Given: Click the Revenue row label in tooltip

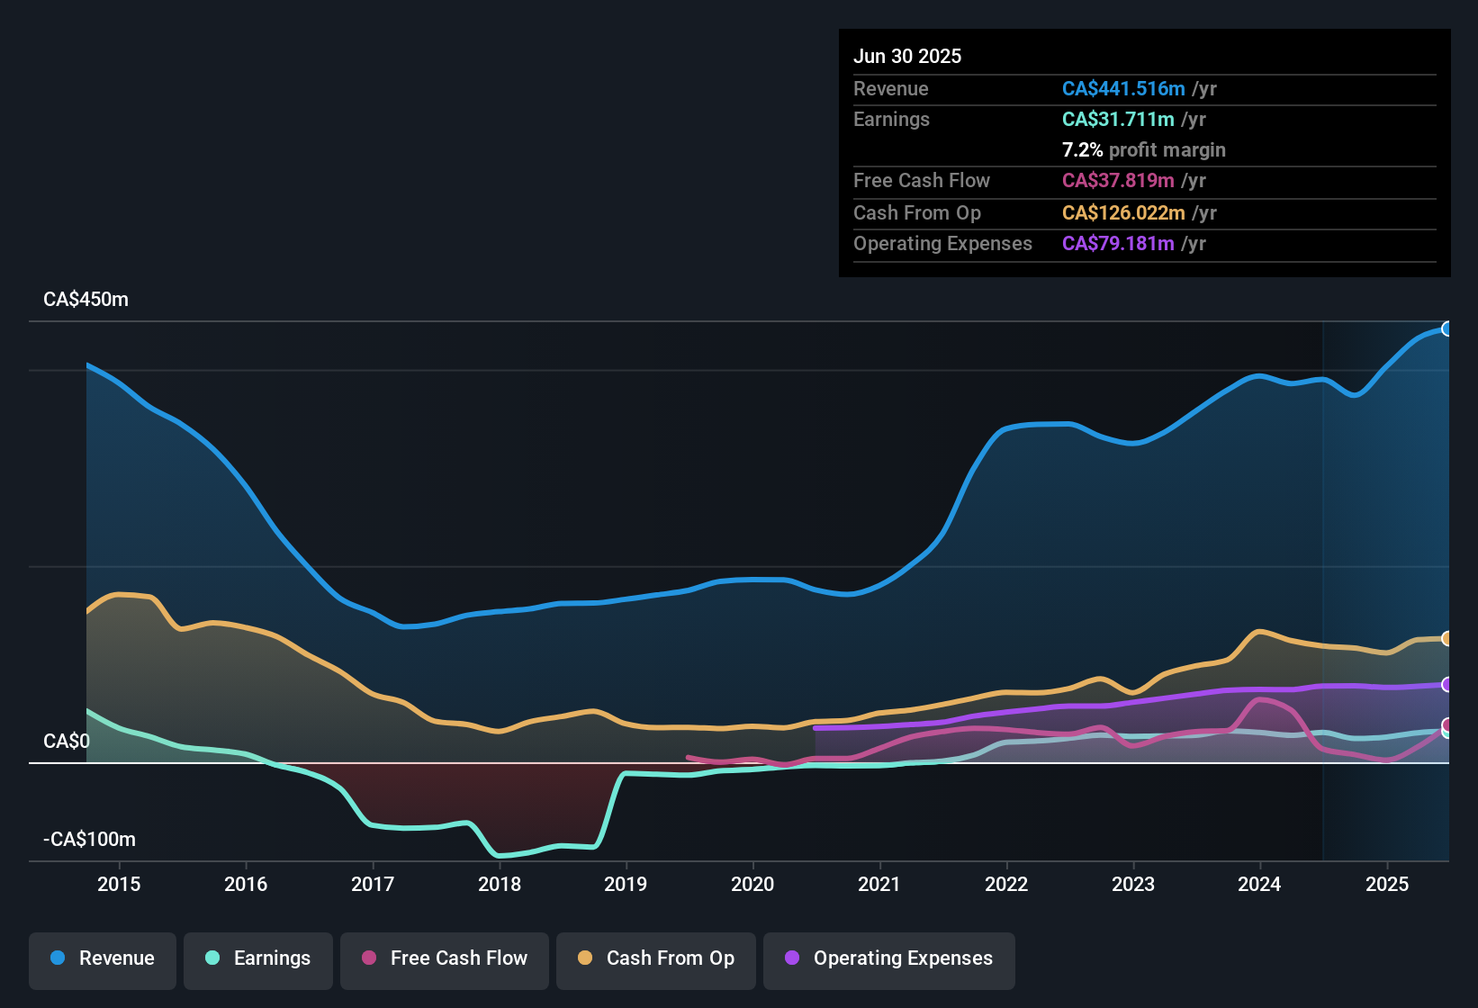Looking at the screenshot, I should [891, 88].
